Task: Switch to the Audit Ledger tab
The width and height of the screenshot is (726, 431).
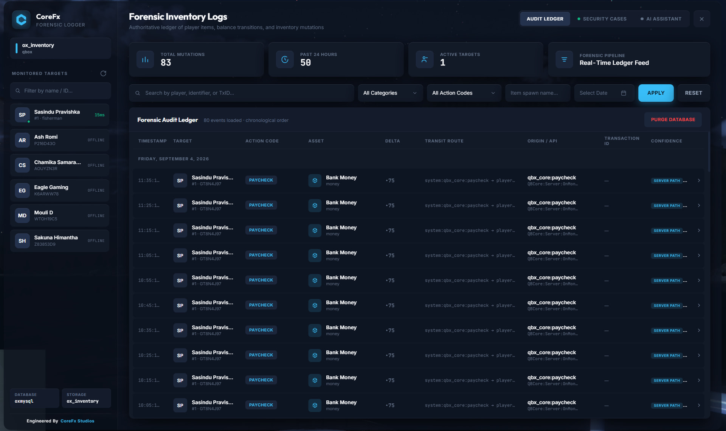Action: pos(545,19)
